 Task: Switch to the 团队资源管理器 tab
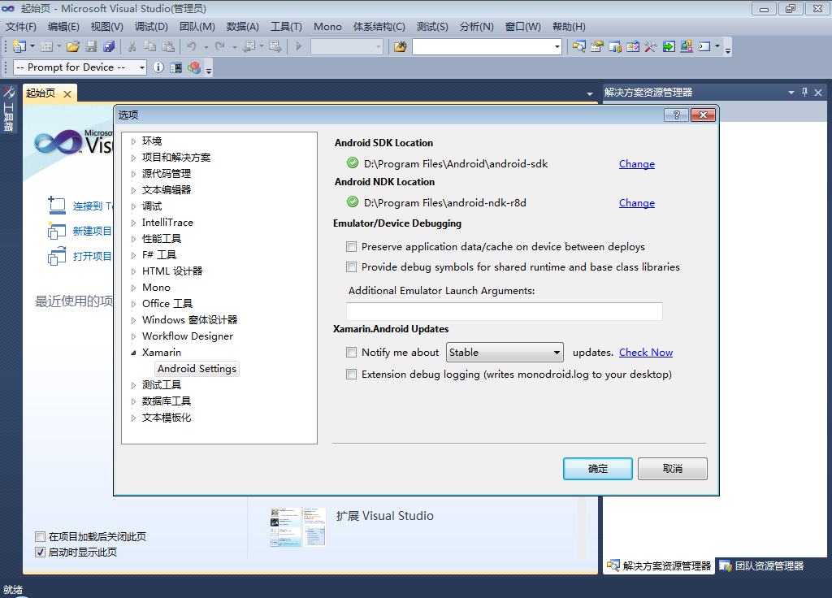point(762,565)
